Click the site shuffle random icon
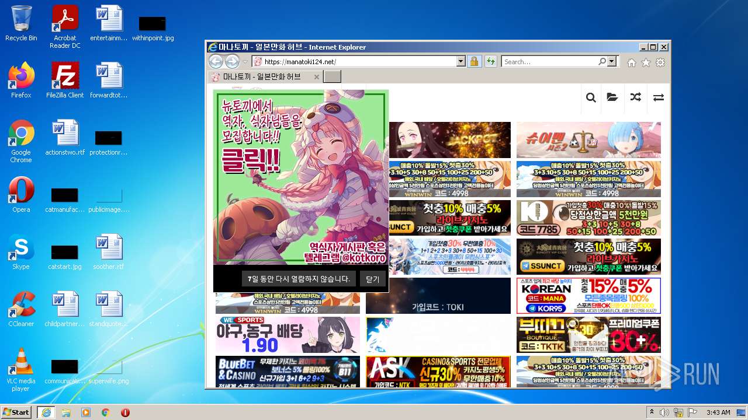 pyautogui.click(x=635, y=97)
